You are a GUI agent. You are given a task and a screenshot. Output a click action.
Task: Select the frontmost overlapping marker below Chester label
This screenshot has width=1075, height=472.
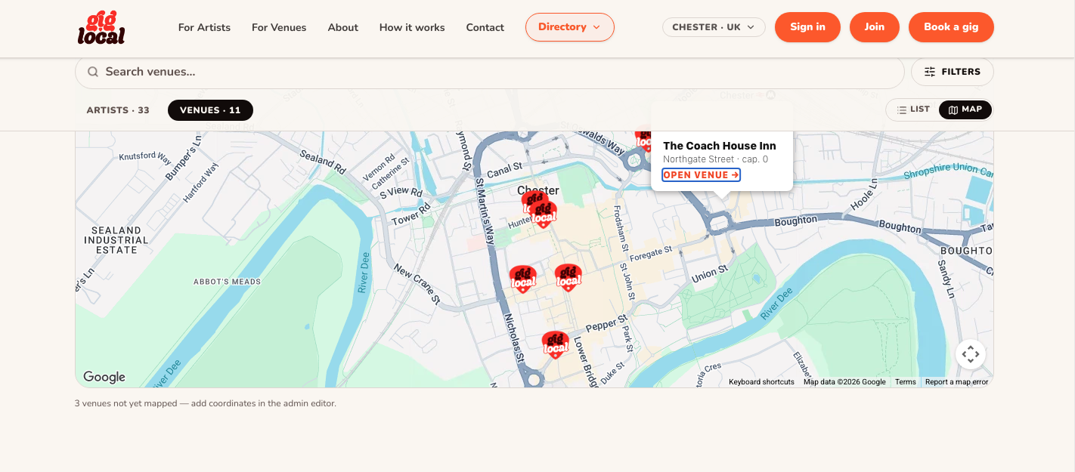[543, 214]
